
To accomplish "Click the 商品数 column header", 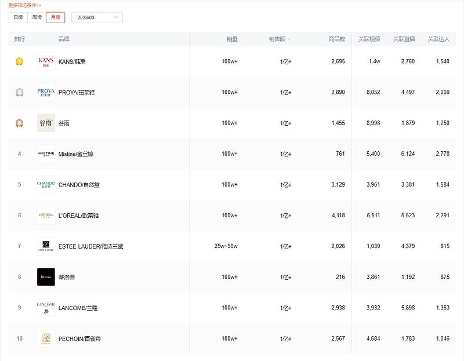I will (336, 39).
